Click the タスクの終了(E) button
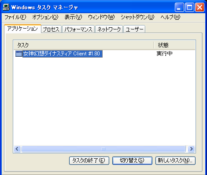 pyautogui.click(x=89, y=160)
